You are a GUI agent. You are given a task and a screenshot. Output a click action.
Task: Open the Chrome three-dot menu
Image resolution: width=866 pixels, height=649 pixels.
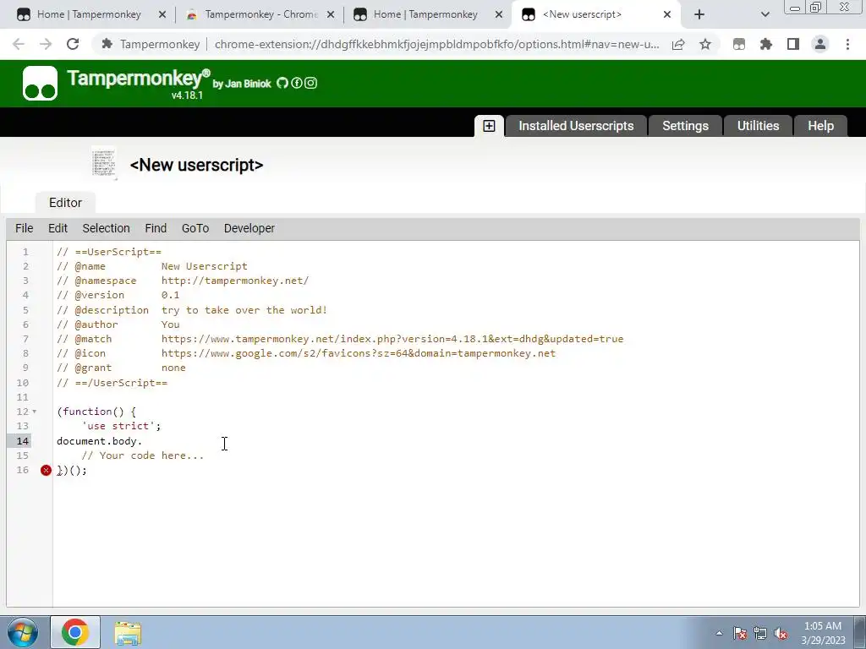tap(847, 44)
